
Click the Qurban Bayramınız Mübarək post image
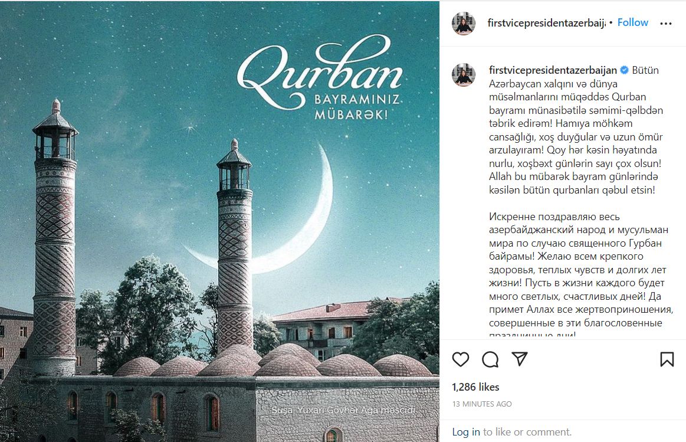(x=219, y=221)
